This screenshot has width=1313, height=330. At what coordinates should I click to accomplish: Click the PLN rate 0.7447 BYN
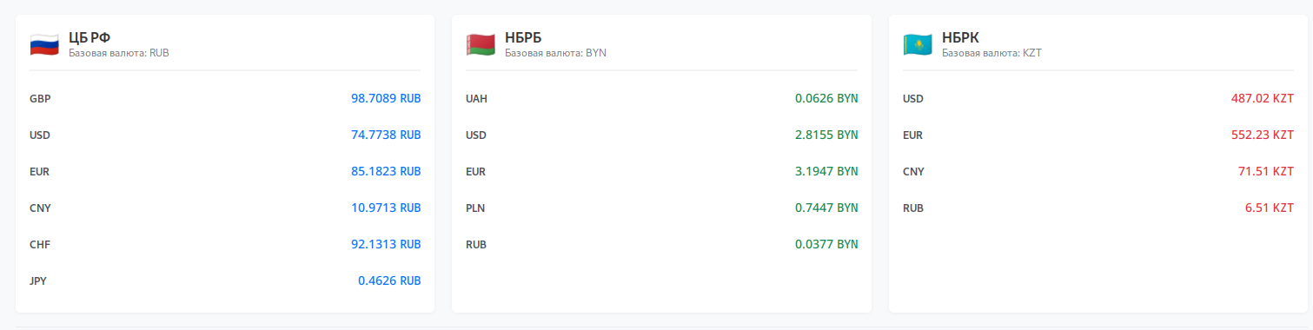coord(826,208)
